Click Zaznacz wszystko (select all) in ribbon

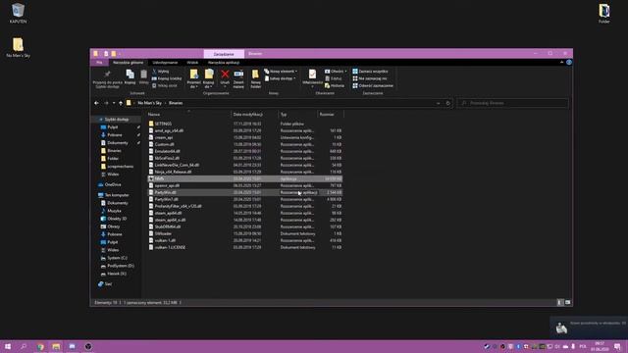click(370, 72)
